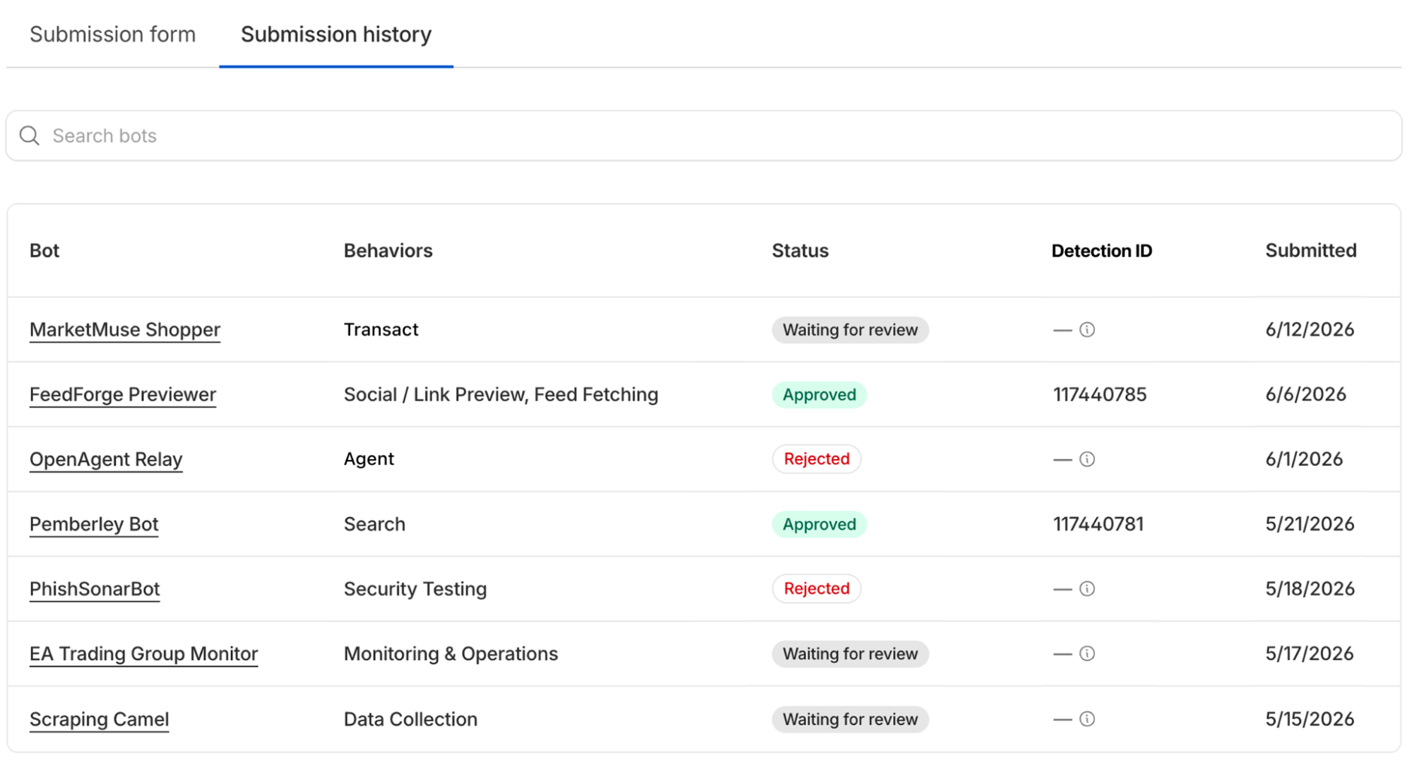Image resolution: width=1412 pixels, height=763 pixels.
Task: Click the Detection ID column header
Action: 1101,251
